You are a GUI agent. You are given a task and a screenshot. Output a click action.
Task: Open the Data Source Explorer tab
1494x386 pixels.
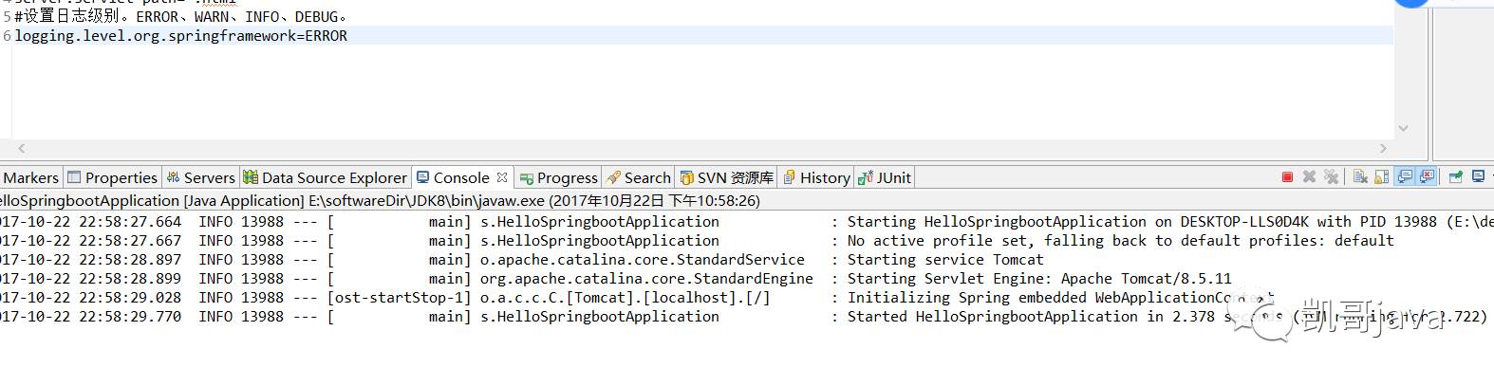(x=325, y=177)
